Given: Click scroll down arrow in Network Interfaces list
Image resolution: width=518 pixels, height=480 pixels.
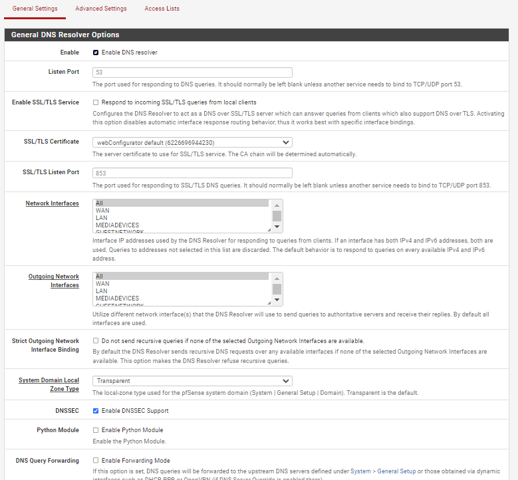Looking at the screenshot, I should pyautogui.click(x=277, y=227).
